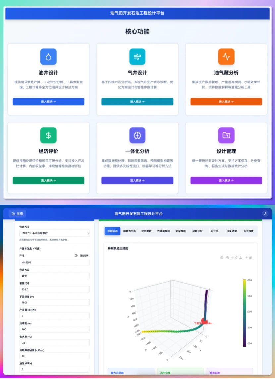Click the gas flow icon on 气井设计 card

click(137, 56)
